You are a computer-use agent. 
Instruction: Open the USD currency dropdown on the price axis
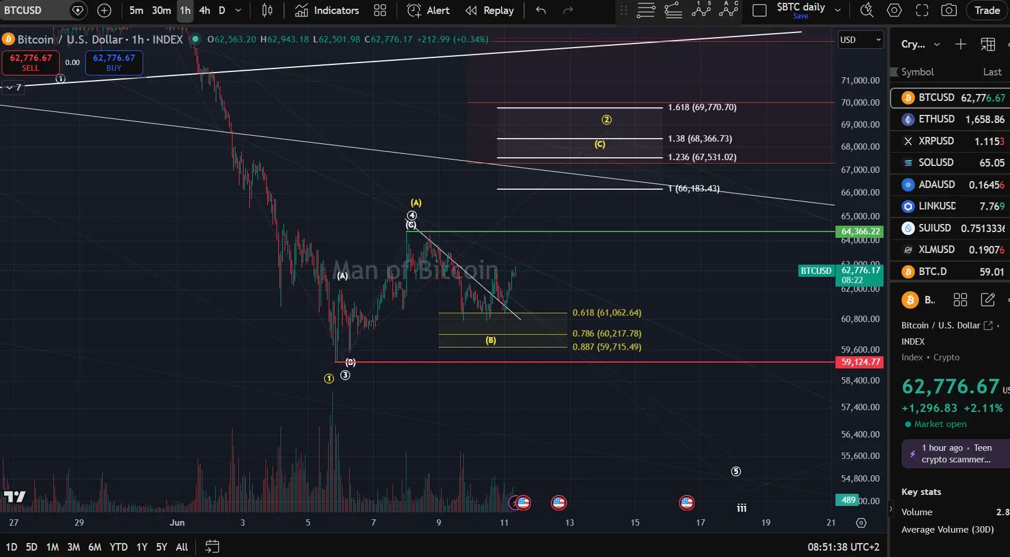click(860, 39)
